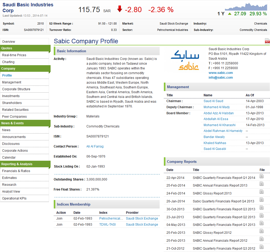Viewport: 270px width, 252px height.
Task: Open Analyst View
Action: pyautogui.click(x=24, y=192)
